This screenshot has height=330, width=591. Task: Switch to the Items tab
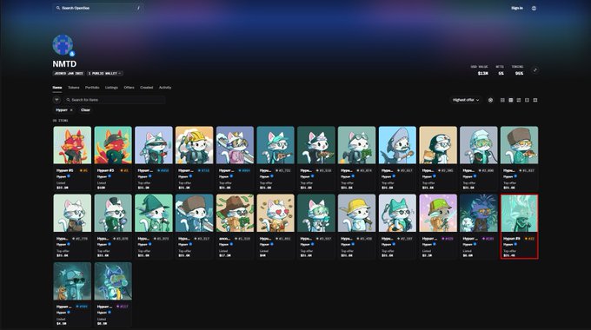click(56, 88)
